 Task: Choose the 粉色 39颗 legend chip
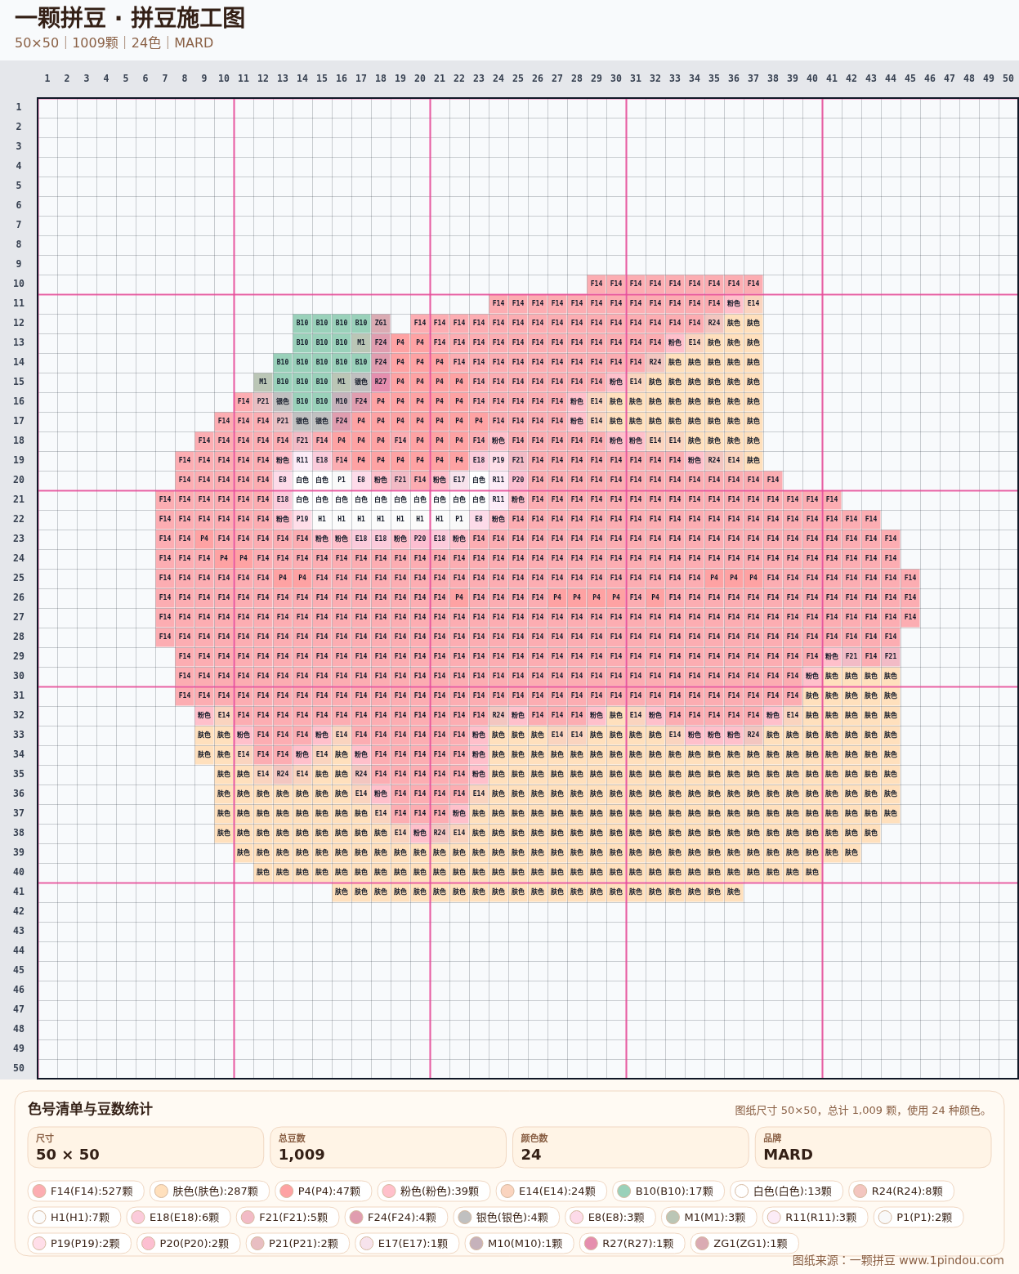[434, 1191]
